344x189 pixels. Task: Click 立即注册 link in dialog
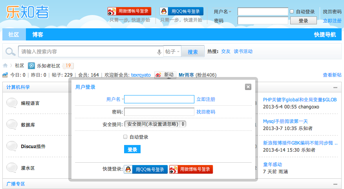(x=206, y=99)
